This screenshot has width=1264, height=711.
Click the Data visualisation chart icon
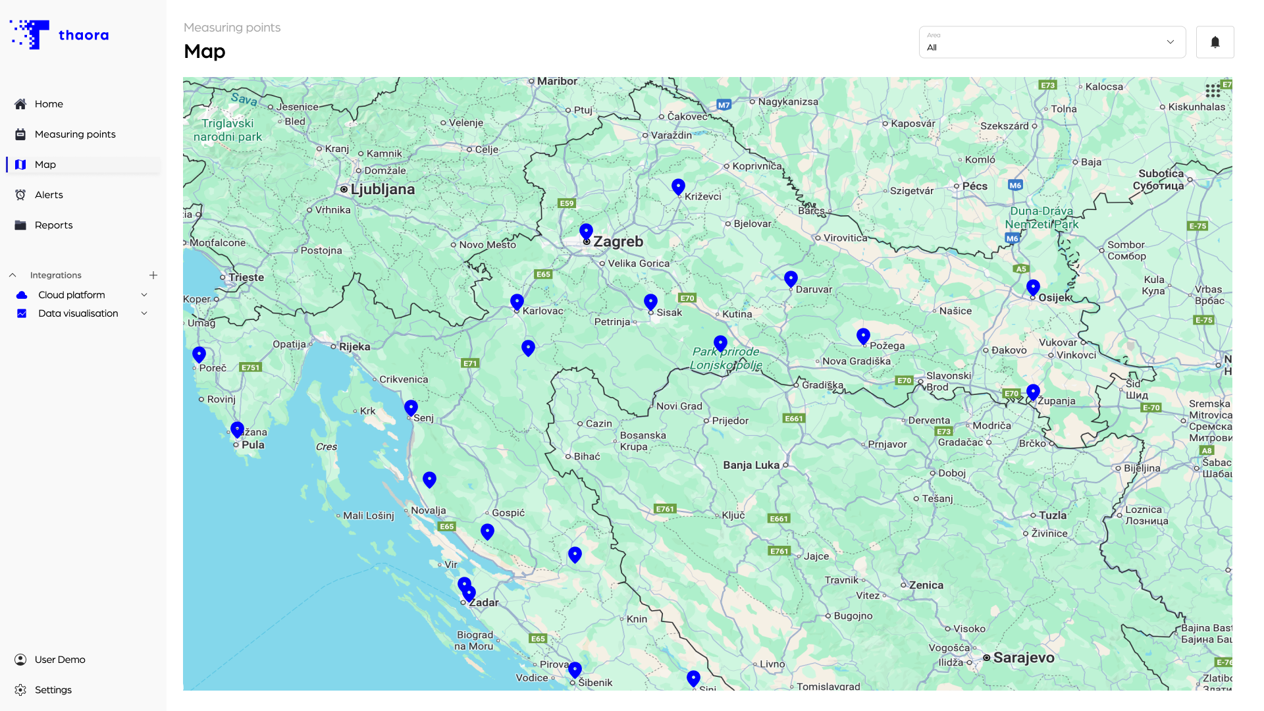22,313
